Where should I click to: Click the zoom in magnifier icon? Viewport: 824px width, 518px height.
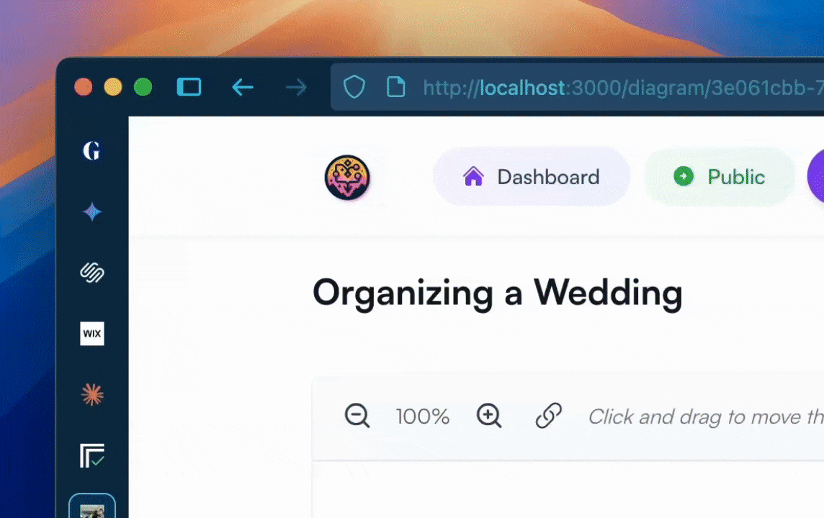point(489,416)
